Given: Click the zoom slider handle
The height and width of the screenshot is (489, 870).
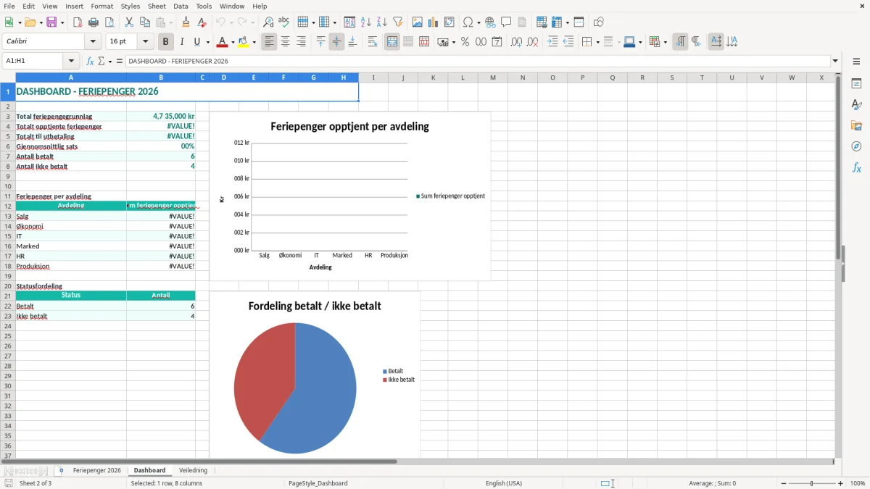Looking at the screenshot, I should click(812, 483).
